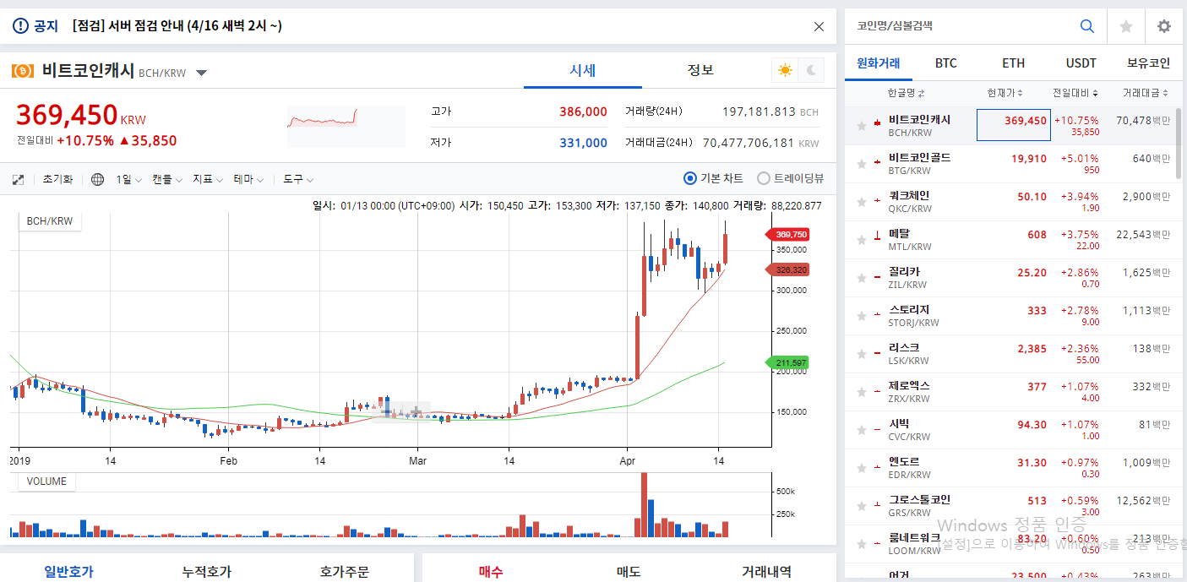Toggle favorite star for 쿼크체인
Screen dimensions: 1187x582
click(x=862, y=202)
